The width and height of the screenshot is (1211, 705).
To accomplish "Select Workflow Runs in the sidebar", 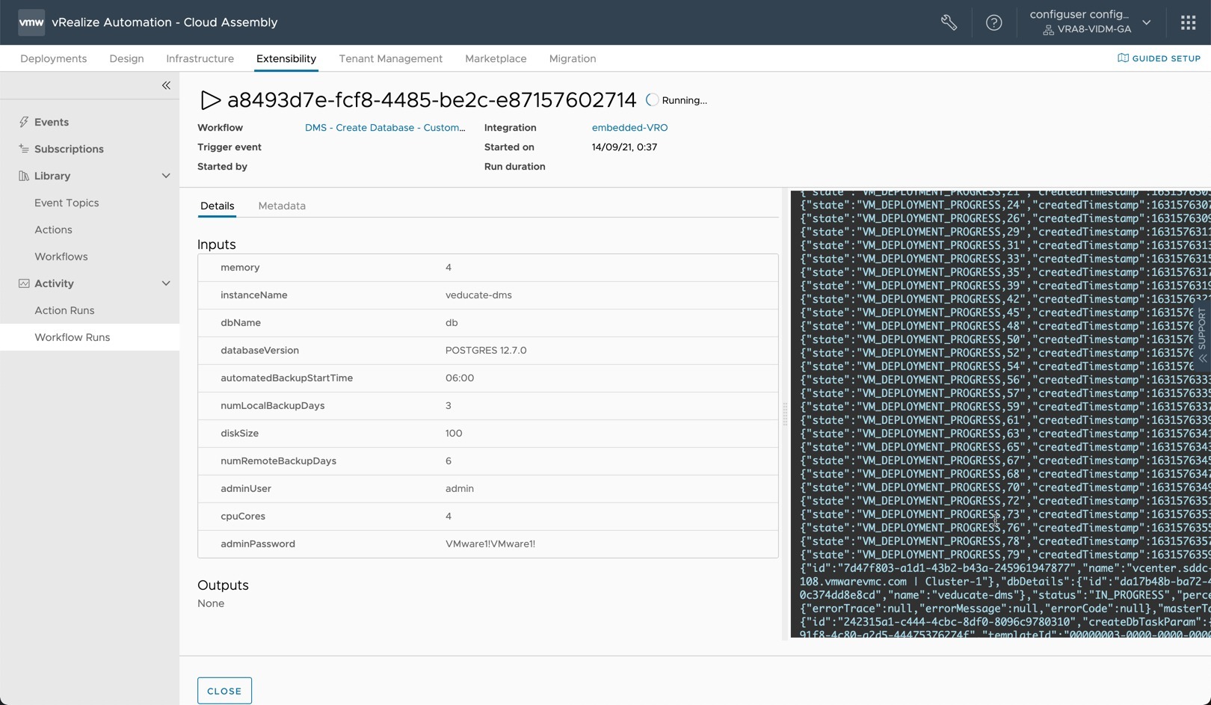I will coord(72,336).
